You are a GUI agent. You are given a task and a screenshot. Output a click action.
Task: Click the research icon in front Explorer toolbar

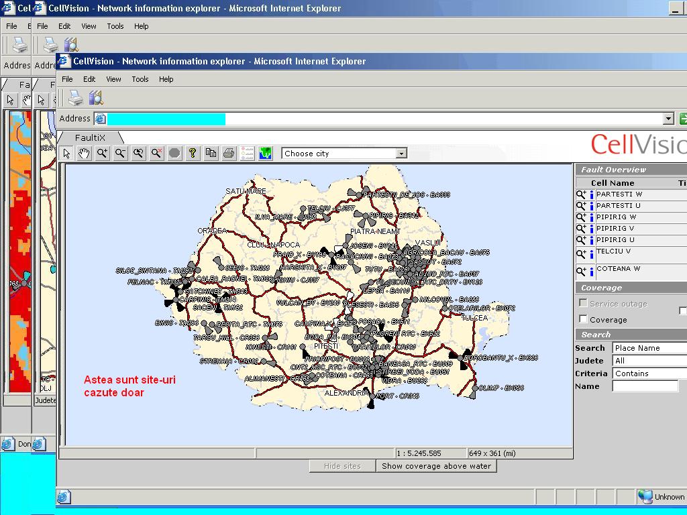(95, 98)
